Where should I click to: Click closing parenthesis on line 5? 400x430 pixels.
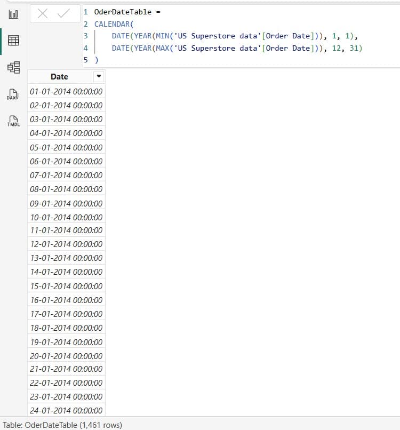(97, 60)
